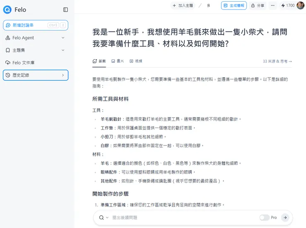Click the 開始製作的步驟 heading
Screen dimensions: 306x228
110,194
